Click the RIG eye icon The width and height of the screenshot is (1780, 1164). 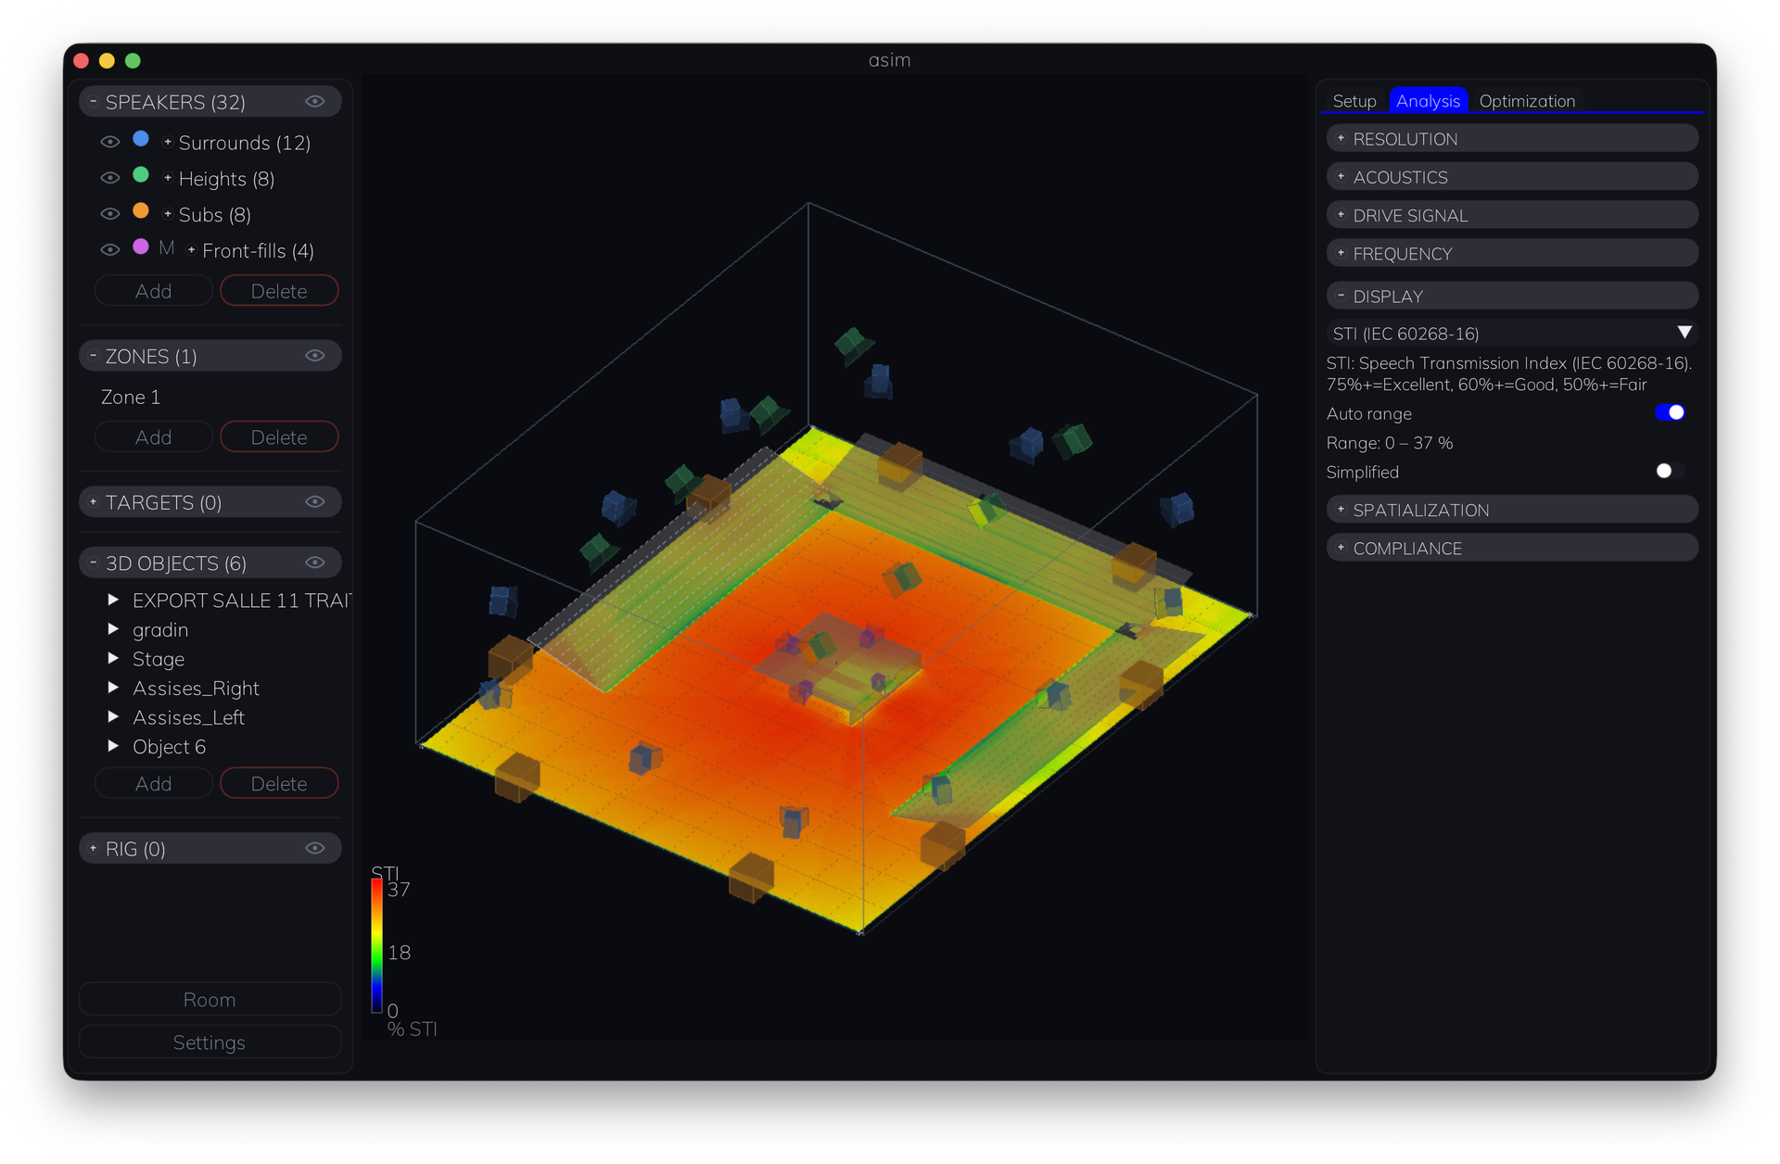(x=315, y=848)
